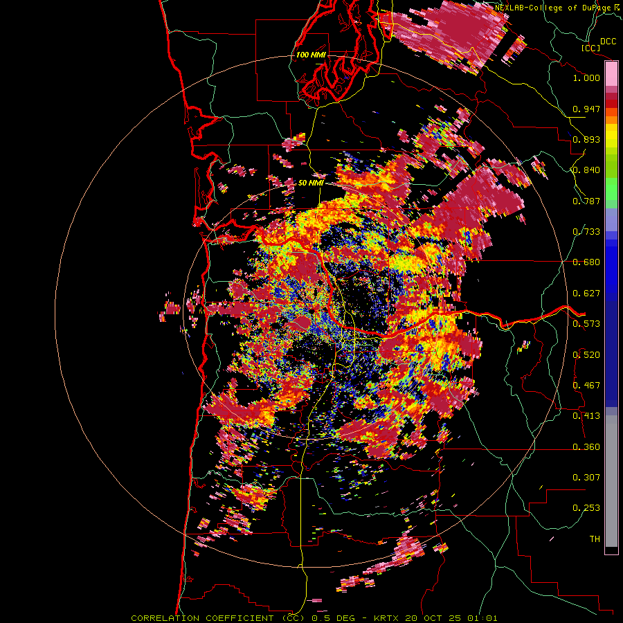Click the Correlation Coefficient KRTX caption
The width and height of the screenshot is (623, 623).
[x=314, y=618]
